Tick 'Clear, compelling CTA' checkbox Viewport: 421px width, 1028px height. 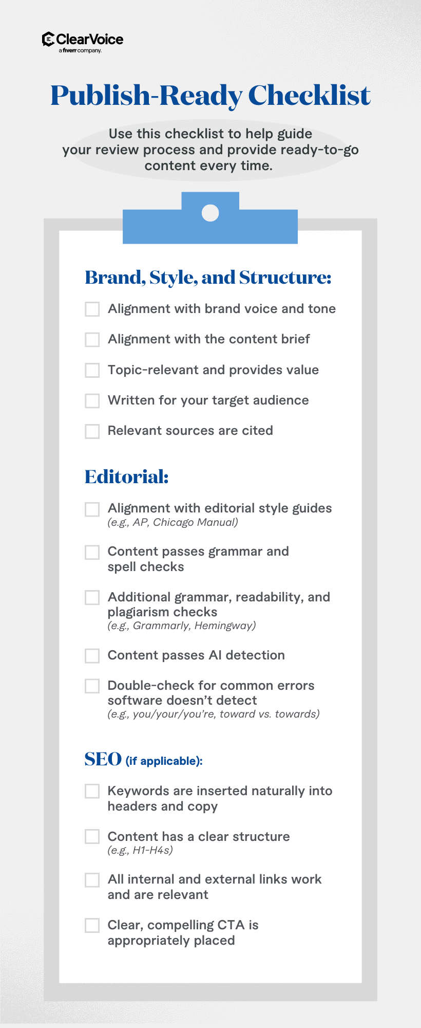(x=92, y=925)
